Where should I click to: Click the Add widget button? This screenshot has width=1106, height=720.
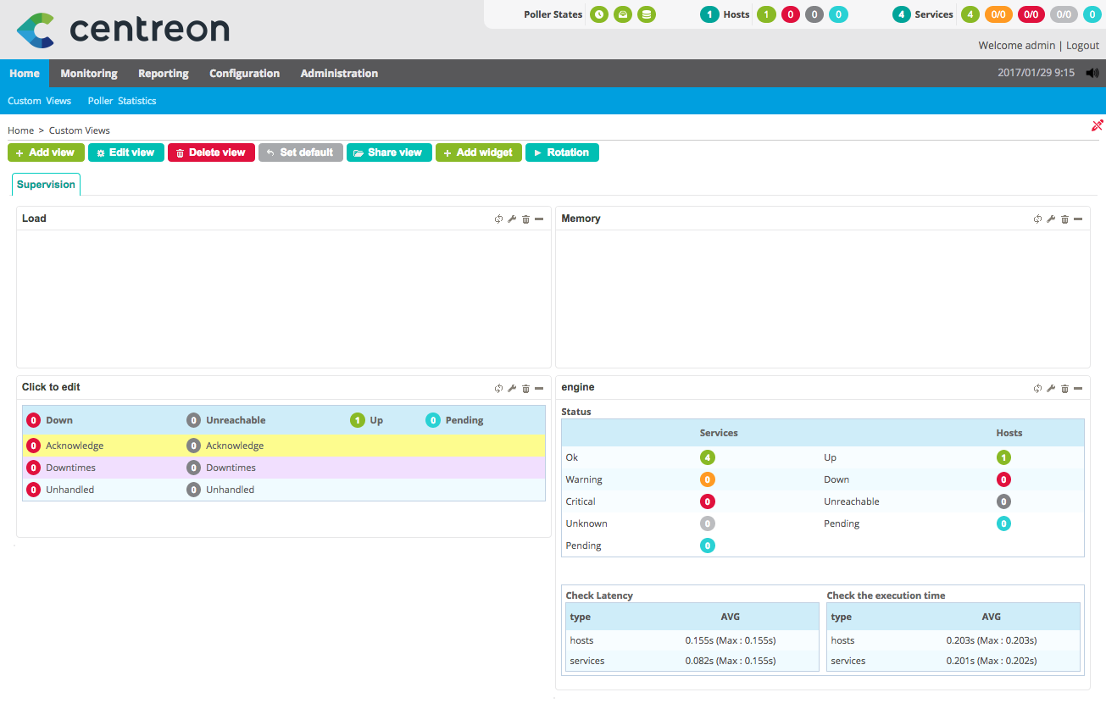pos(478,152)
